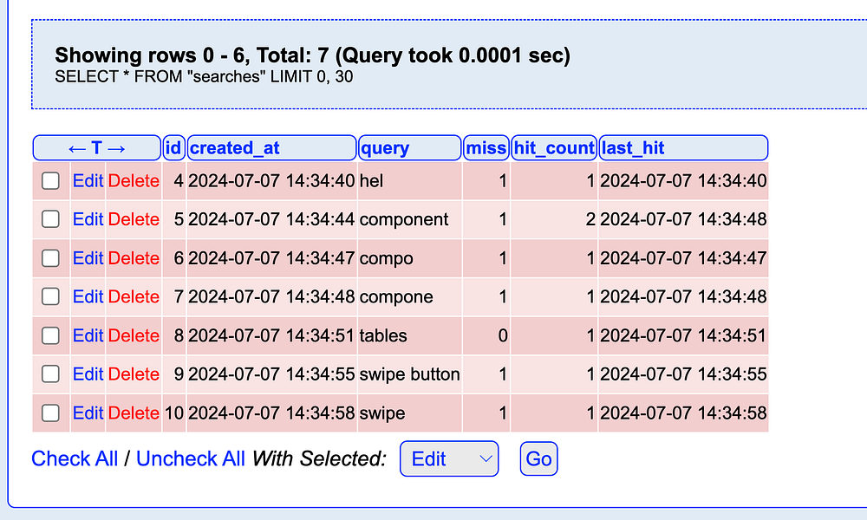Viewport: 867px width, 520px height.
Task: Edit the compo query row
Action: coord(88,258)
